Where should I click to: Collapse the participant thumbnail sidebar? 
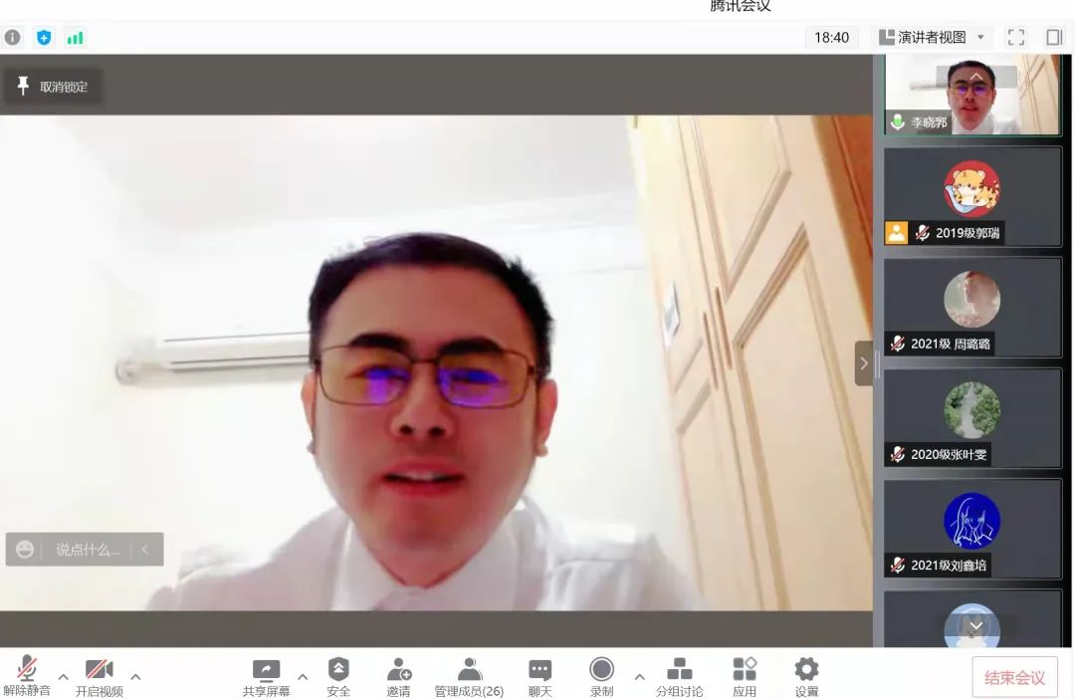tap(864, 363)
